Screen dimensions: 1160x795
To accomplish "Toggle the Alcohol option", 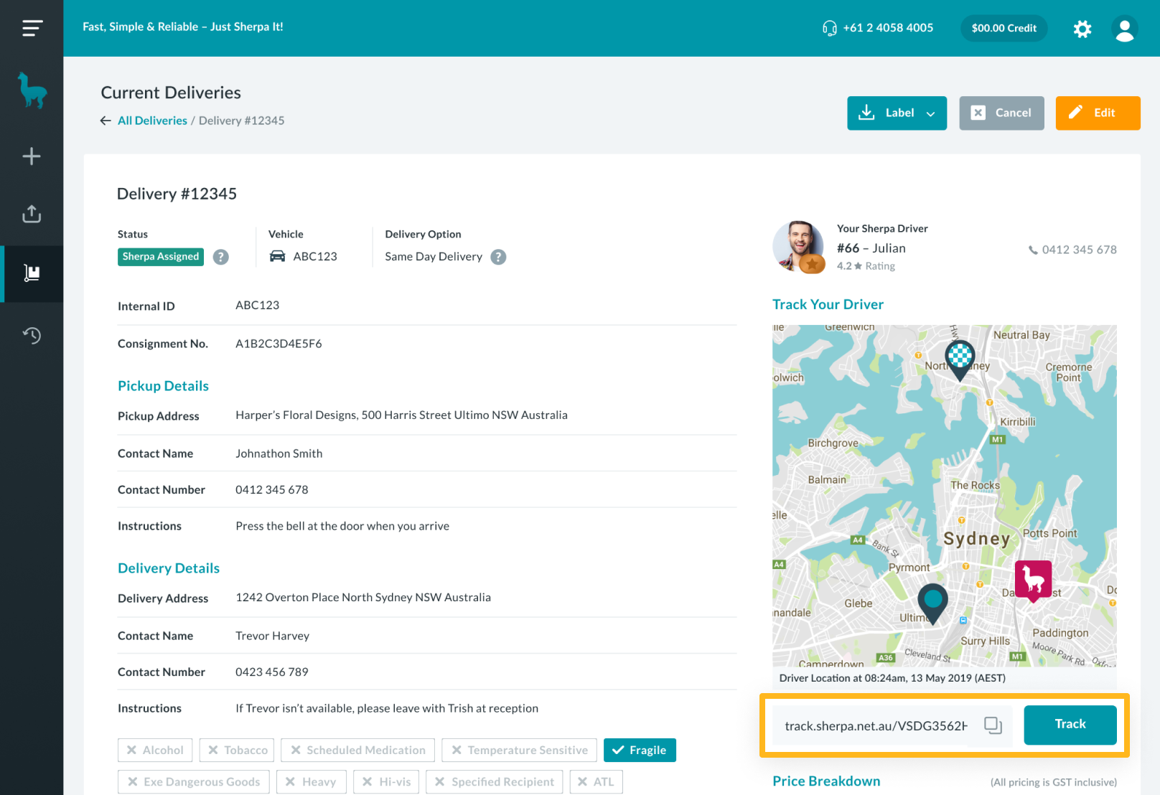I will [155, 750].
